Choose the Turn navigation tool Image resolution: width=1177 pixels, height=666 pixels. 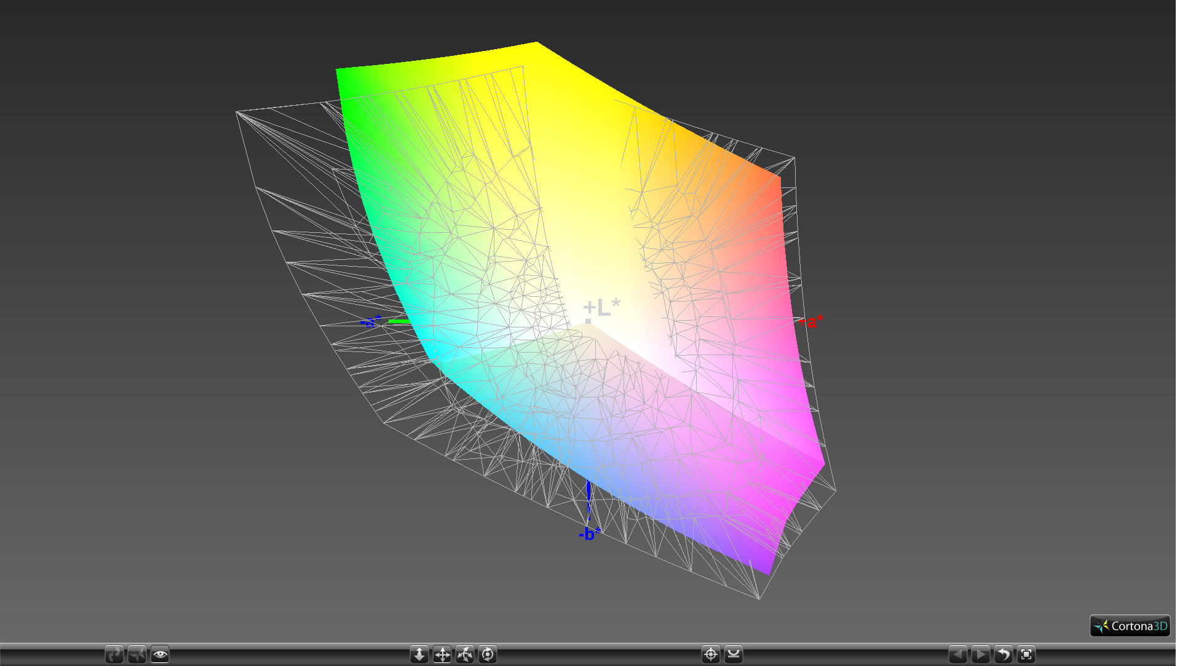pyautogui.click(x=465, y=654)
